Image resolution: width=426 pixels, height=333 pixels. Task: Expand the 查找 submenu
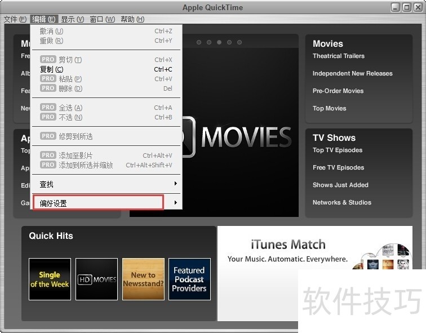[x=106, y=184]
